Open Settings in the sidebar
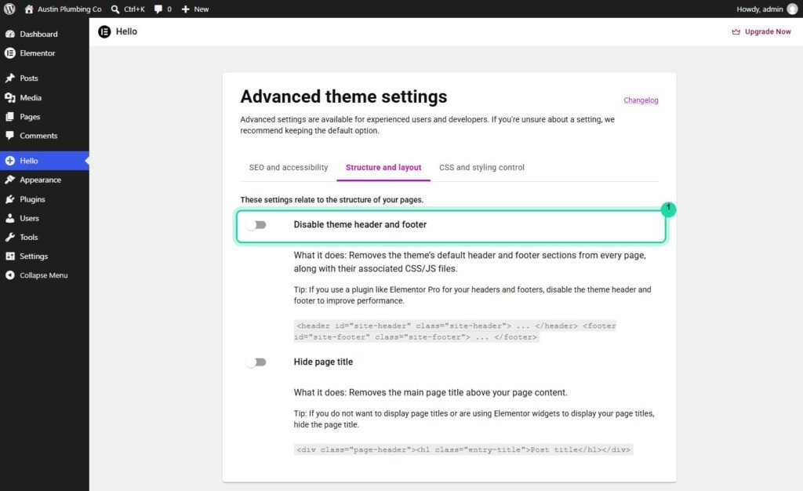 [45, 256]
